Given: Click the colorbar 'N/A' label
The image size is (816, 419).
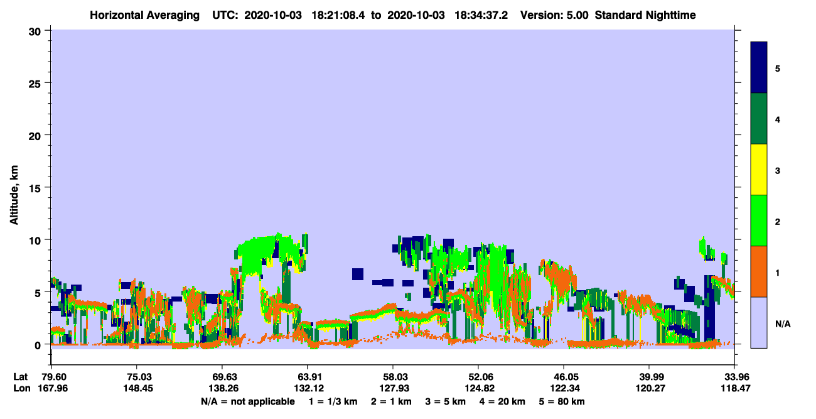Looking at the screenshot, I should tap(782, 324).
